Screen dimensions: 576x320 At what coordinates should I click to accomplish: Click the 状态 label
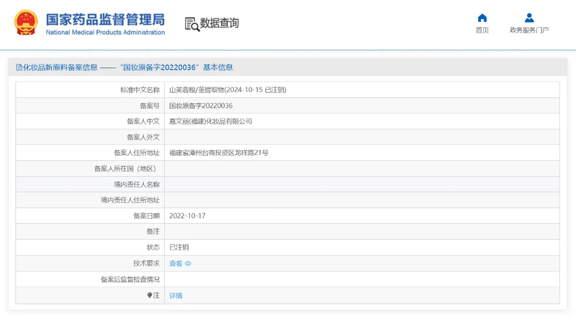pyautogui.click(x=153, y=248)
